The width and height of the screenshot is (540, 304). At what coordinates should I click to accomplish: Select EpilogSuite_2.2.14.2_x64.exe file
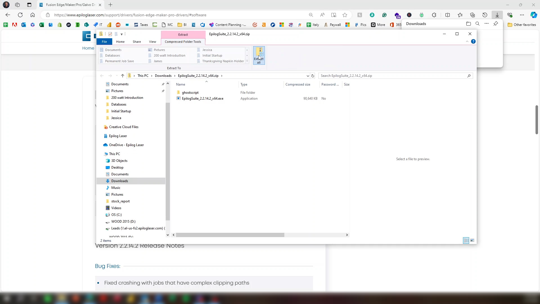[x=202, y=99]
